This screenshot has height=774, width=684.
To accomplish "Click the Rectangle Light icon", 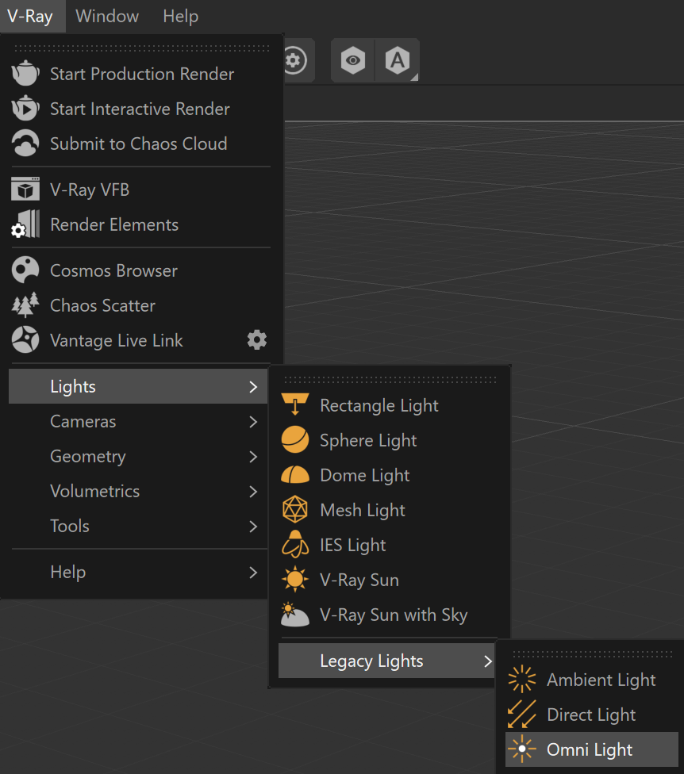I will (295, 404).
